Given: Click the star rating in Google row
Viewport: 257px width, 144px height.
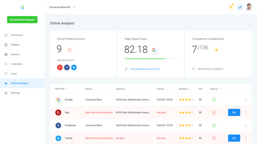Looking at the screenshot, I should 186,99.
